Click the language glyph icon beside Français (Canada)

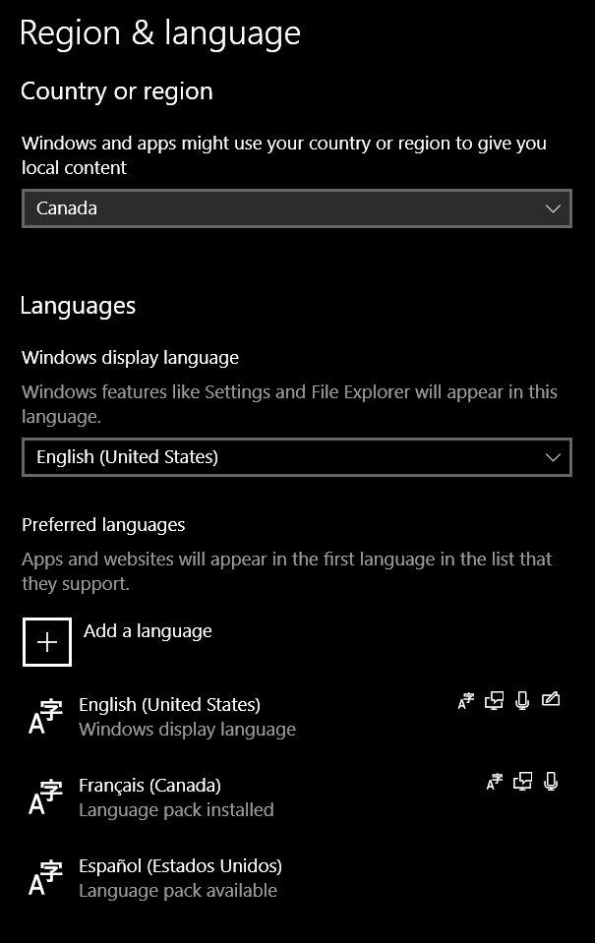pyautogui.click(x=45, y=797)
